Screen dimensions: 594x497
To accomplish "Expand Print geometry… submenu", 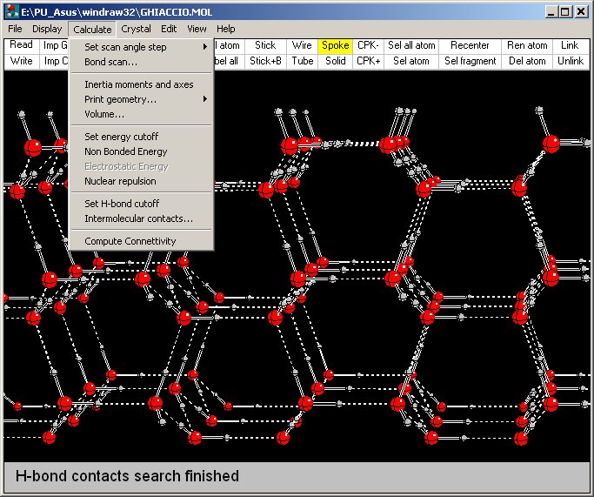I will pyautogui.click(x=141, y=99).
